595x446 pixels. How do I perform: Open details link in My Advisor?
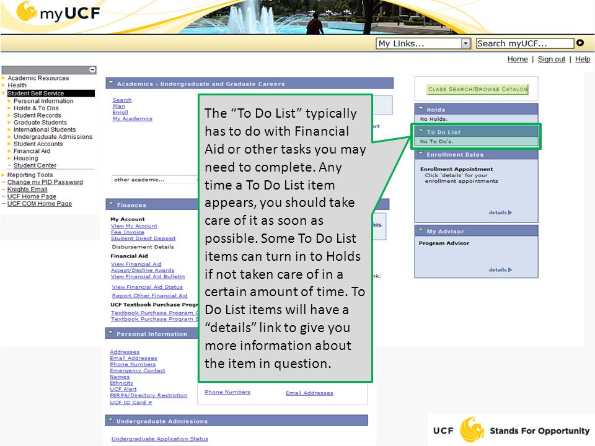[x=500, y=270]
